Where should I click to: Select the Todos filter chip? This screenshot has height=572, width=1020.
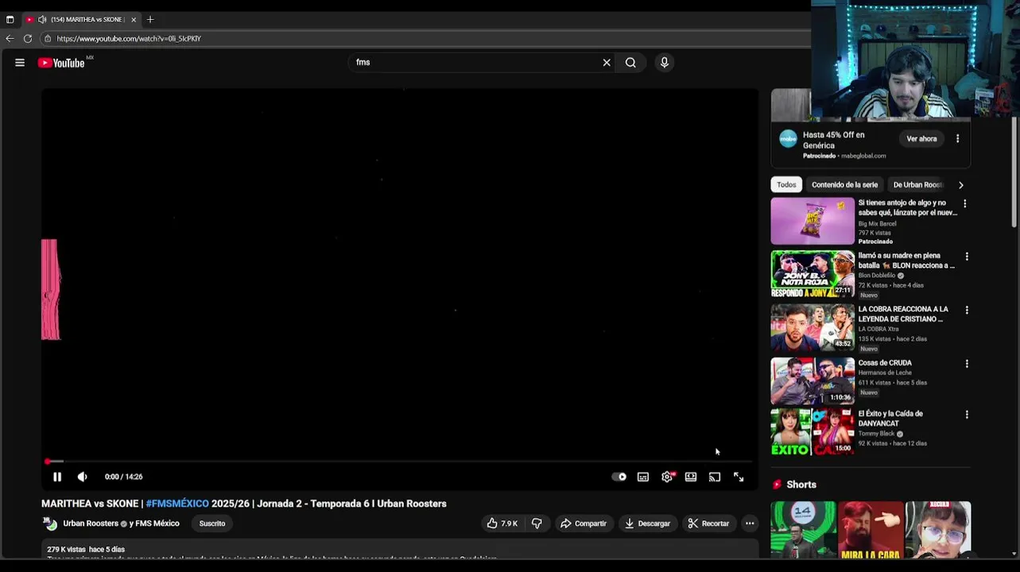point(786,184)
